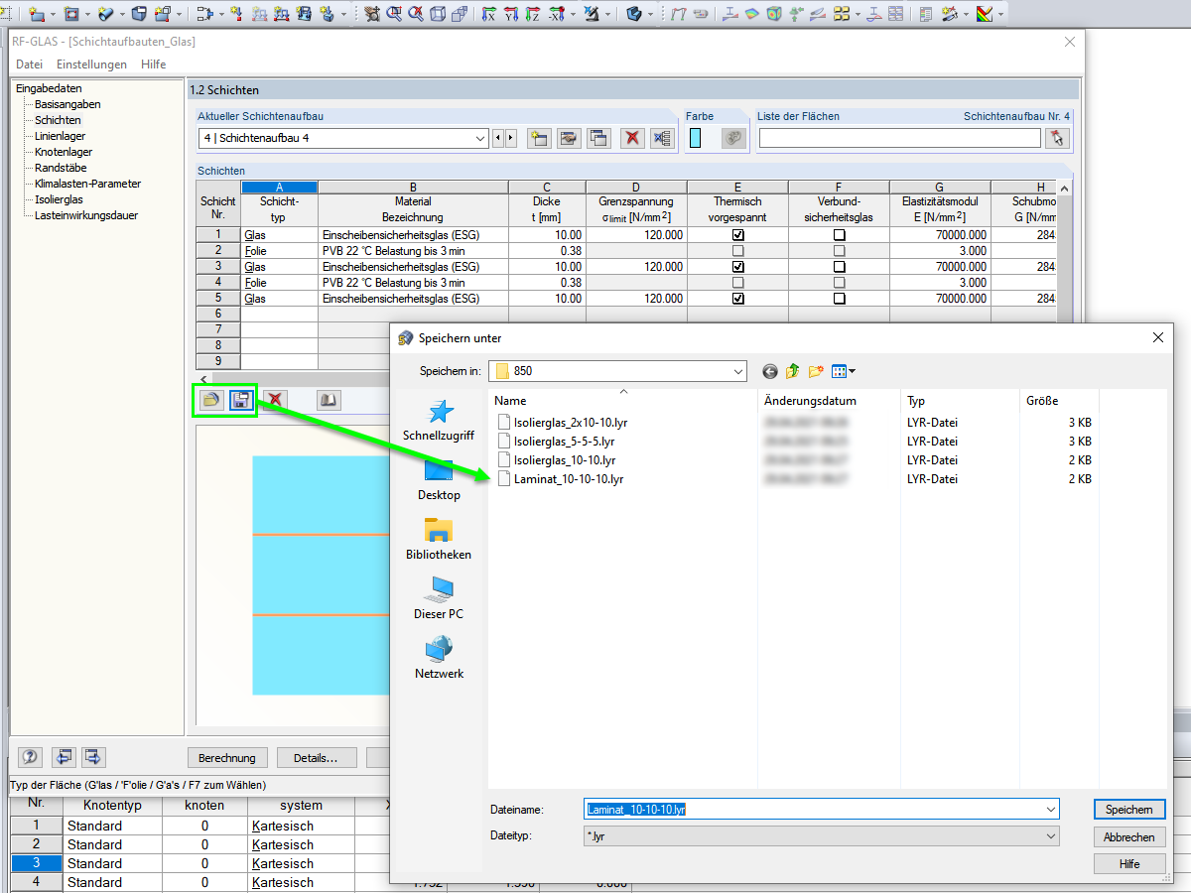Open the Speichern in folder dropdown
This screenshot has width=1191, height=893.
click(x=737, y=371)
